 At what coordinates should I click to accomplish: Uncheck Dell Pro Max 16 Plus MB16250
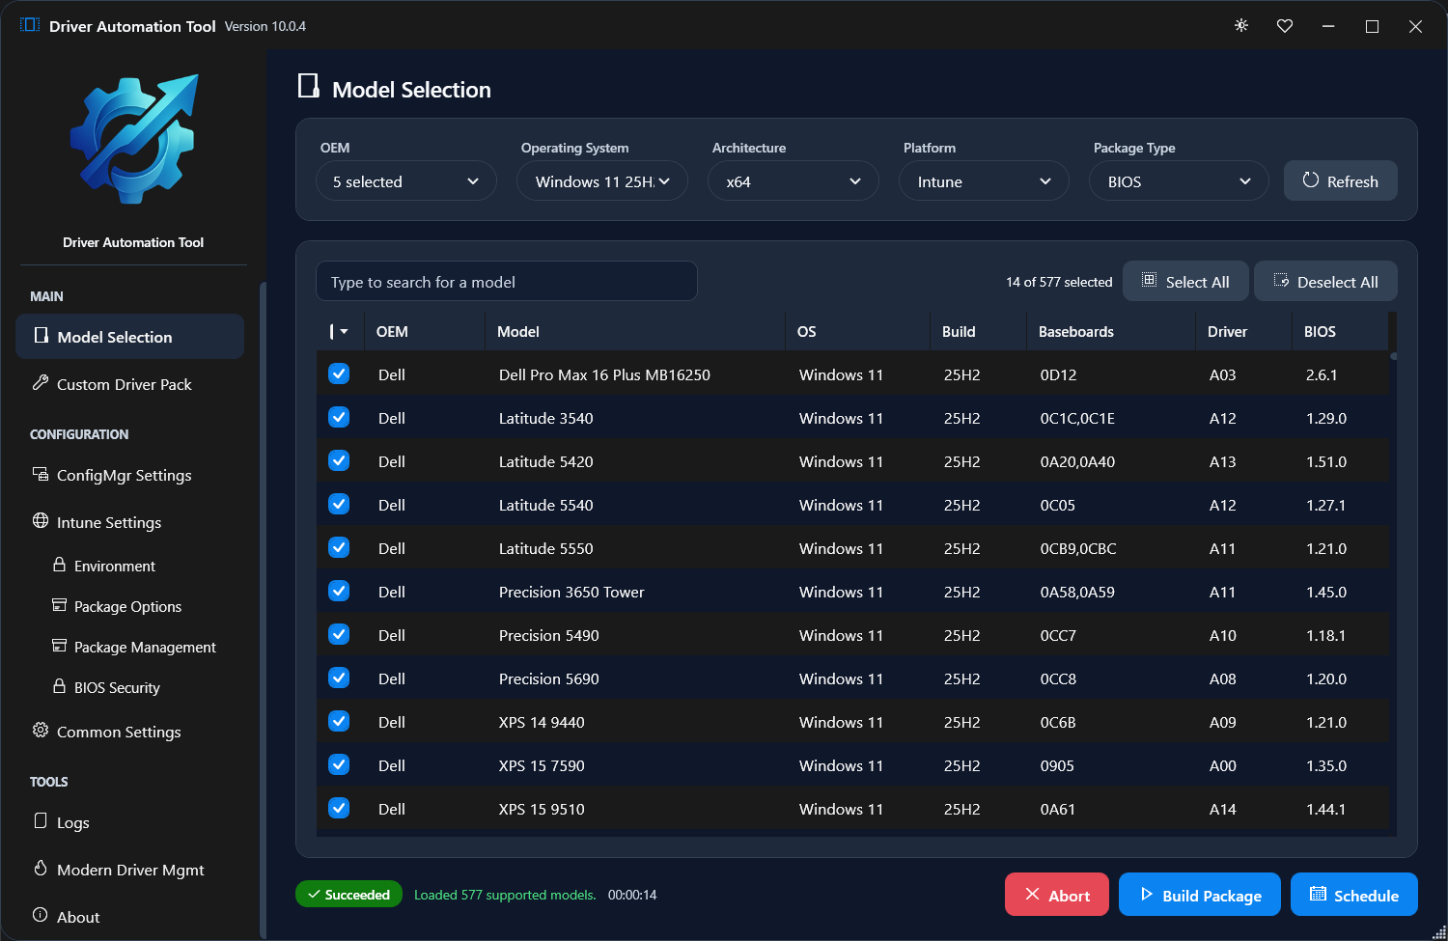(x=339, y=374)
